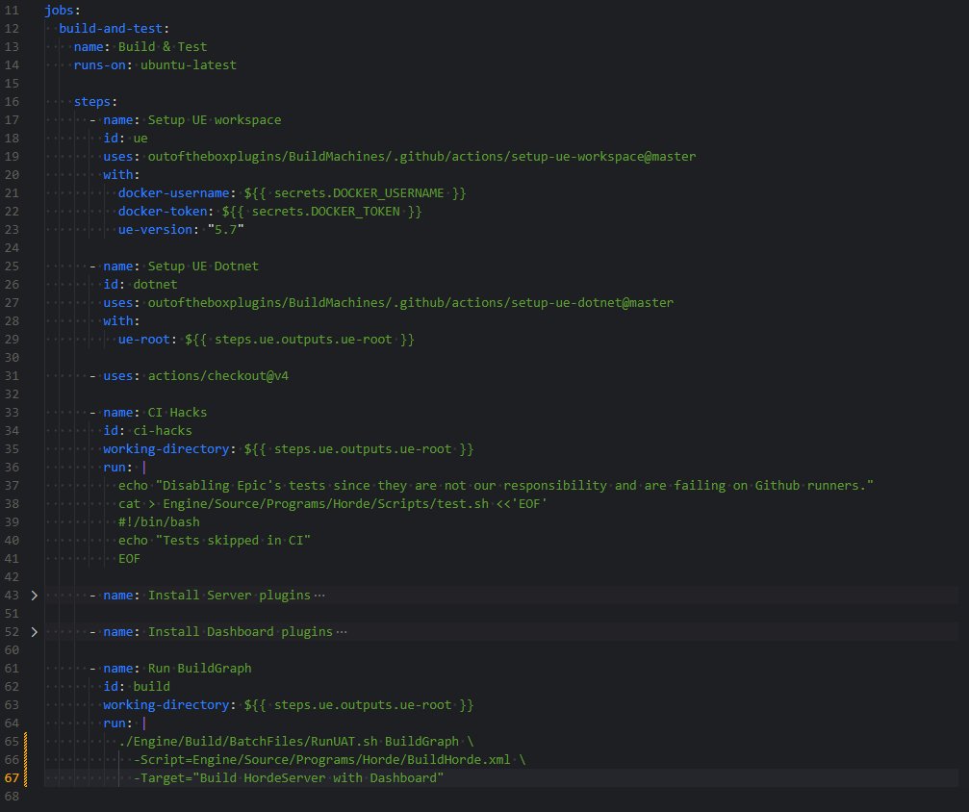Click line number 43 in gutter
The image size is (969, 812).
point(12,596)
